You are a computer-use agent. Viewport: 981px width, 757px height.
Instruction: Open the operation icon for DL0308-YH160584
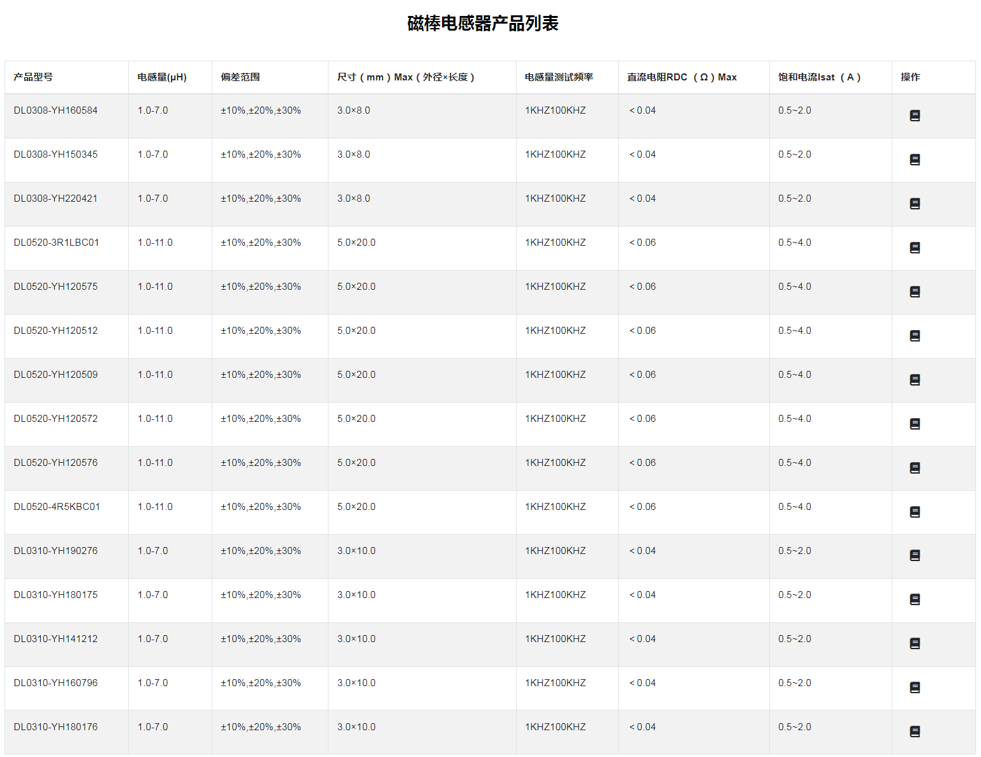915,116
